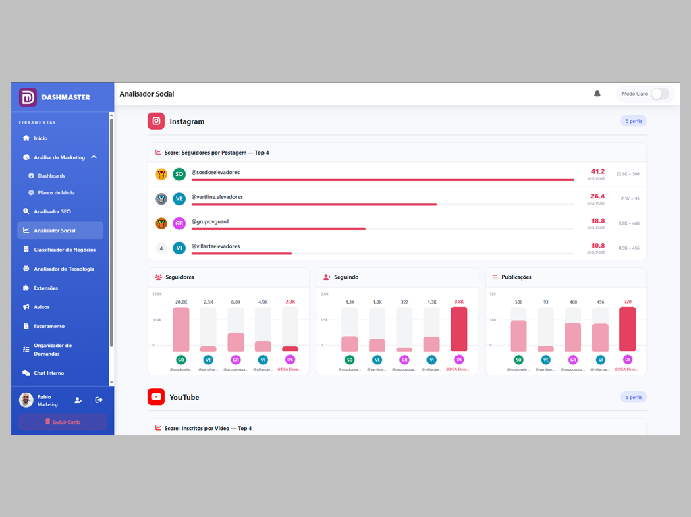This screenshot has width=691, height=517.
Task: Click the GR avatar under Publicações chart
Action: 573,360
